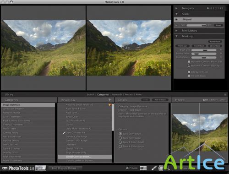Select the Camera Tricks category
The image size is (229, 174).
[x=28, y=133]
